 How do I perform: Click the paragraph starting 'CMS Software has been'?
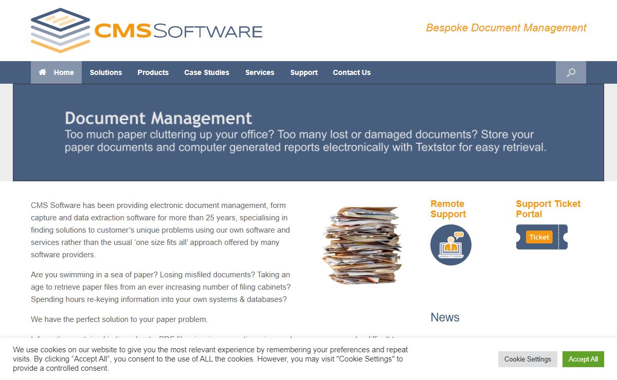[160, 230]
